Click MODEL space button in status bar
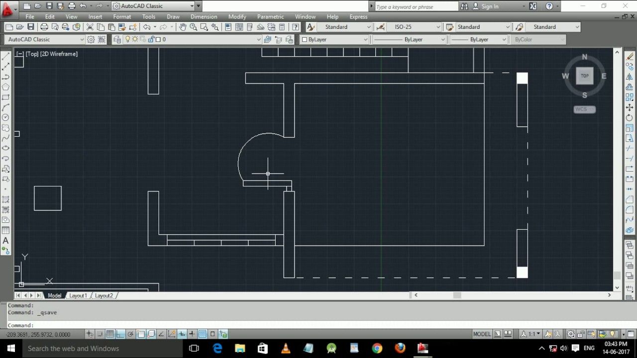This screenshot has height=358, width=637. coord(482,334)
